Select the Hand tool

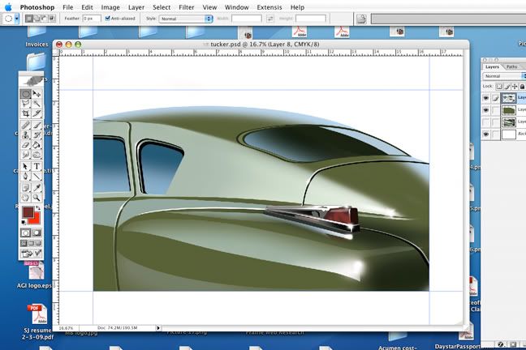click(x=25, y=198)
